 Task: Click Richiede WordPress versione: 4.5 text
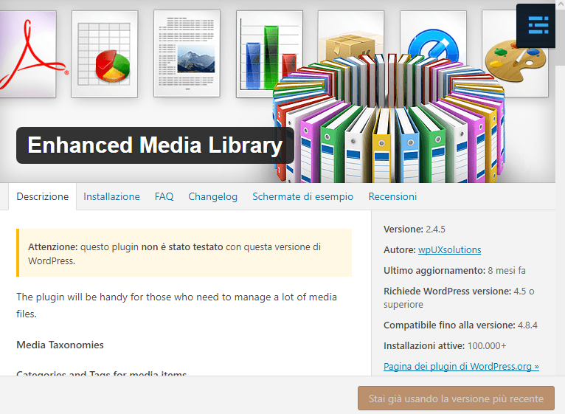pyautogui.click(x=459, y=297)
